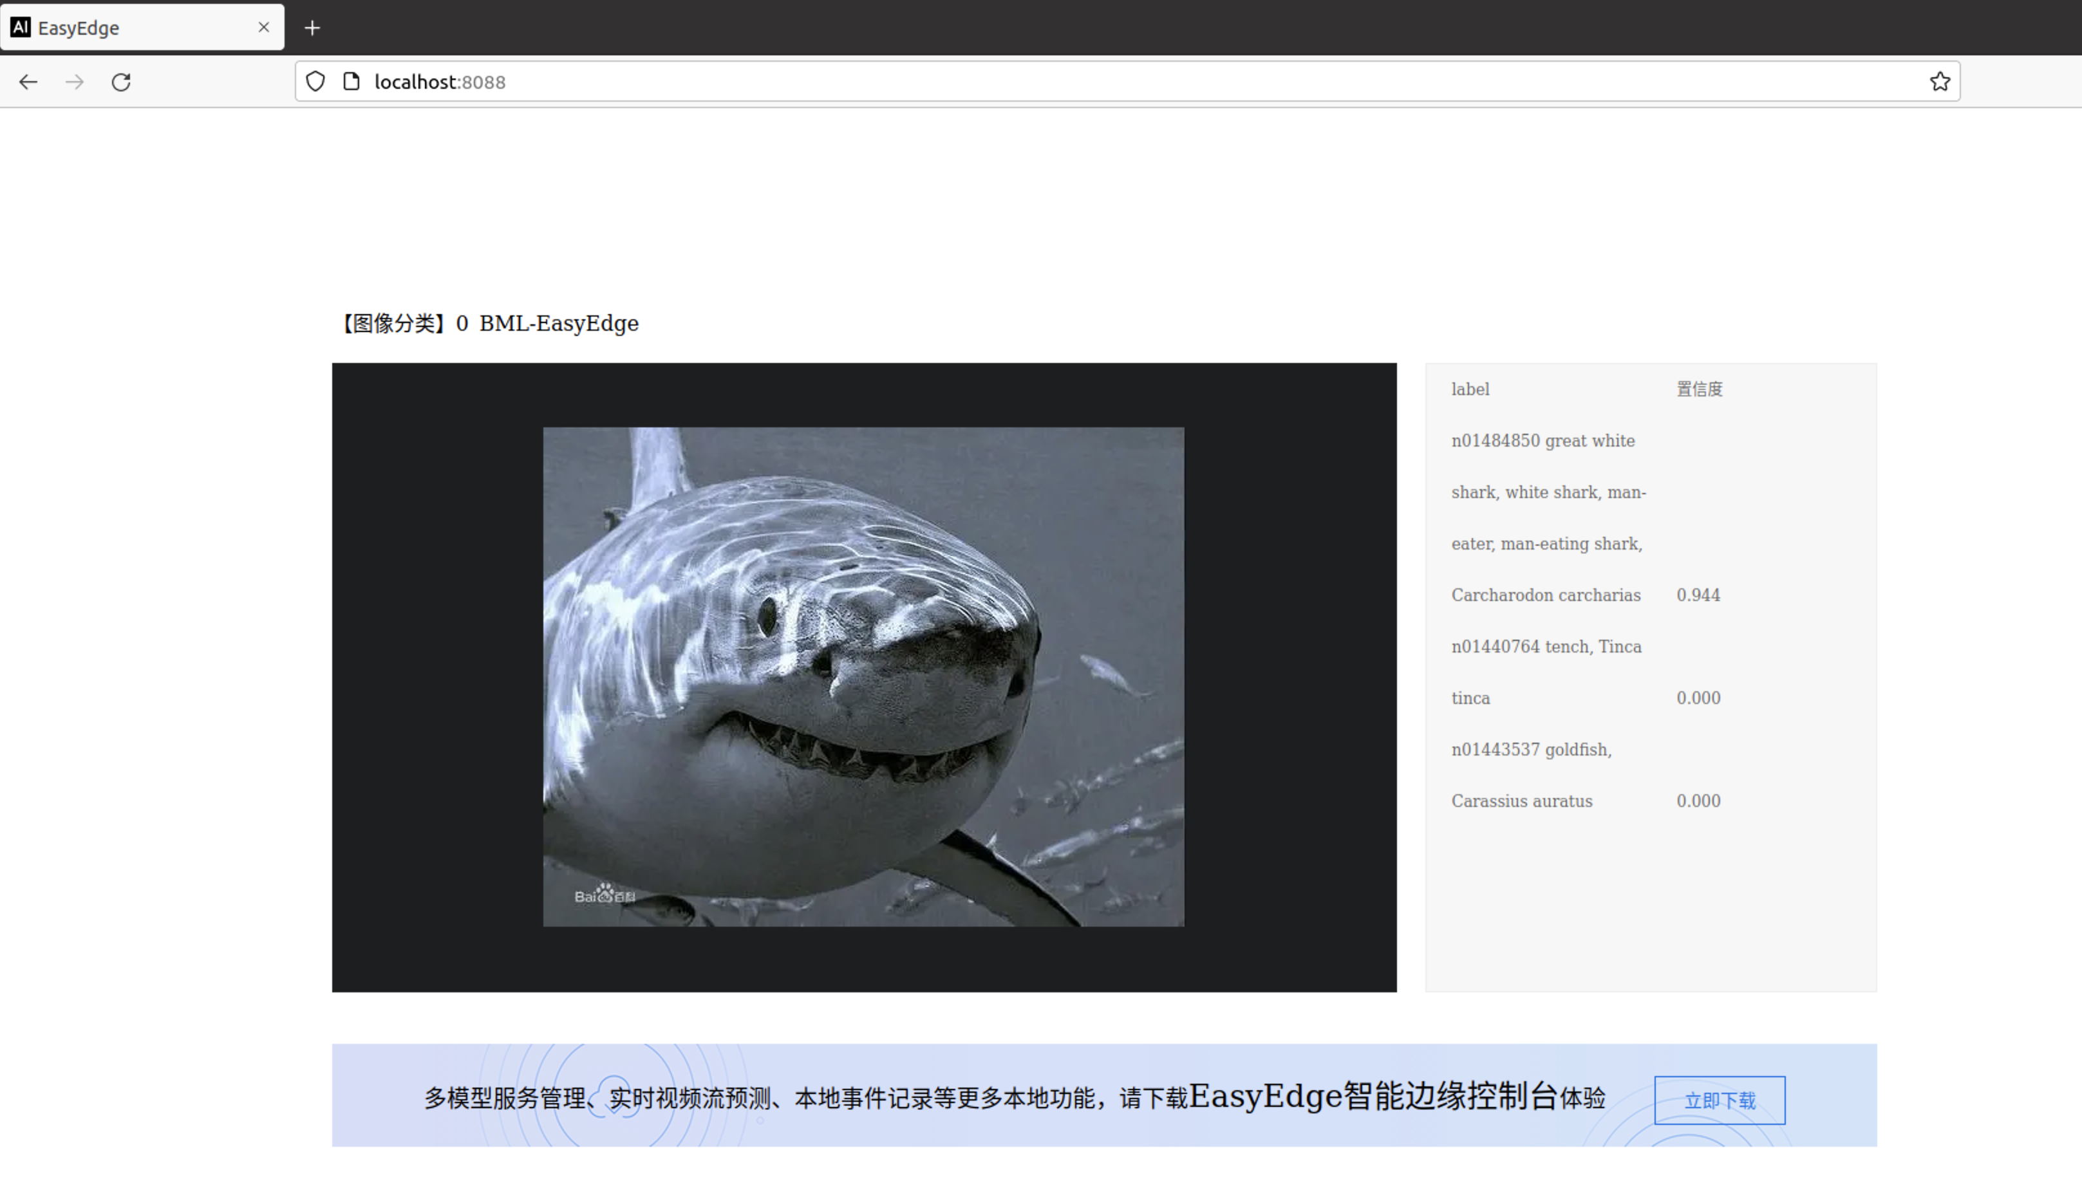The width and height of the screenshot is (2082, 1188).
Task: Click the browser back arrow
Action: [x=28, y=82]
